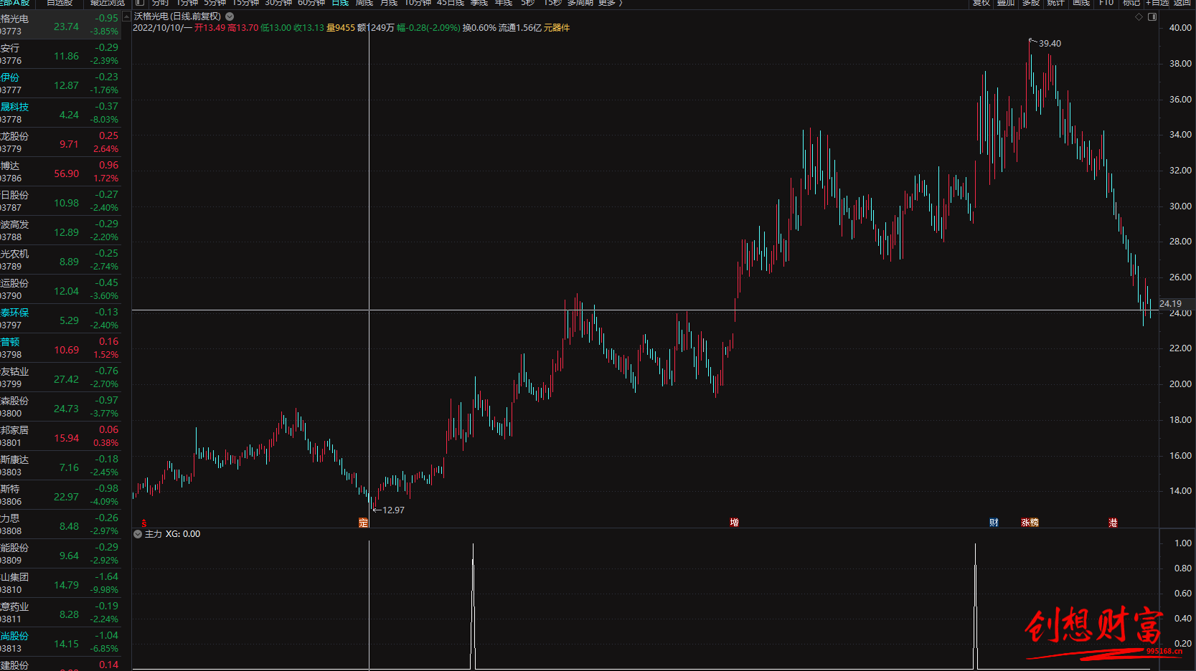
Task: Select the 季线 period tab
Action: coord(479,3)
